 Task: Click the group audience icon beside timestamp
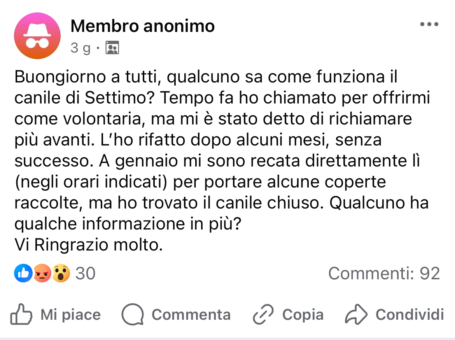[112, 48]
